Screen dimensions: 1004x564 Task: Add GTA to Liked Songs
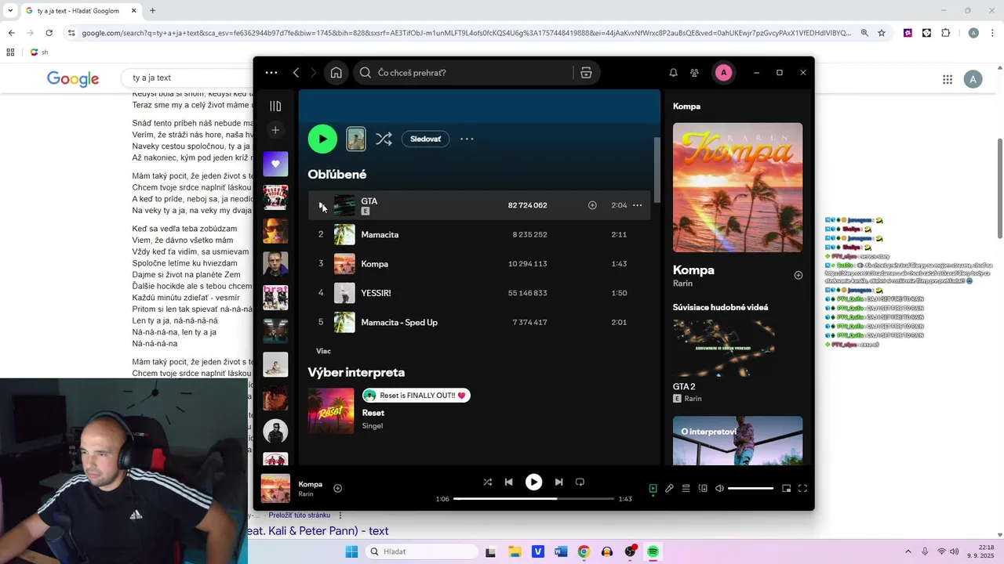click(x=592, y=205)
